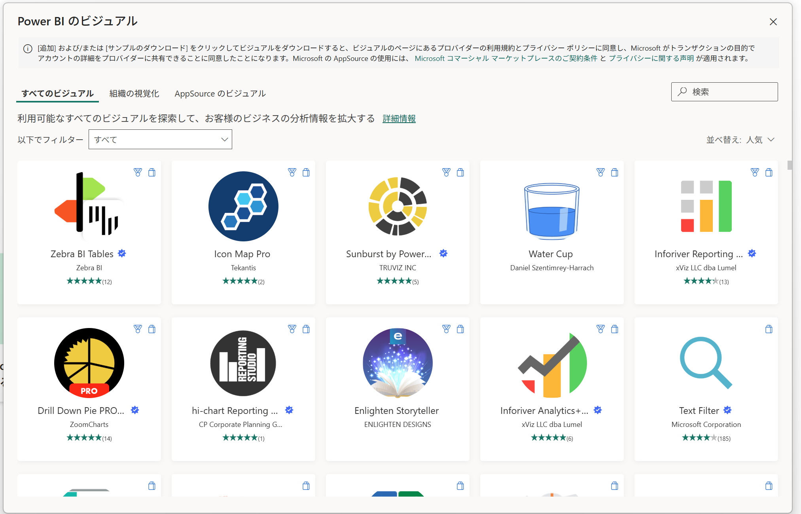The height and width of the screenshot is (514, 801).
Task: Click the TRUVIZ INC publisher name
Action: 398,267
